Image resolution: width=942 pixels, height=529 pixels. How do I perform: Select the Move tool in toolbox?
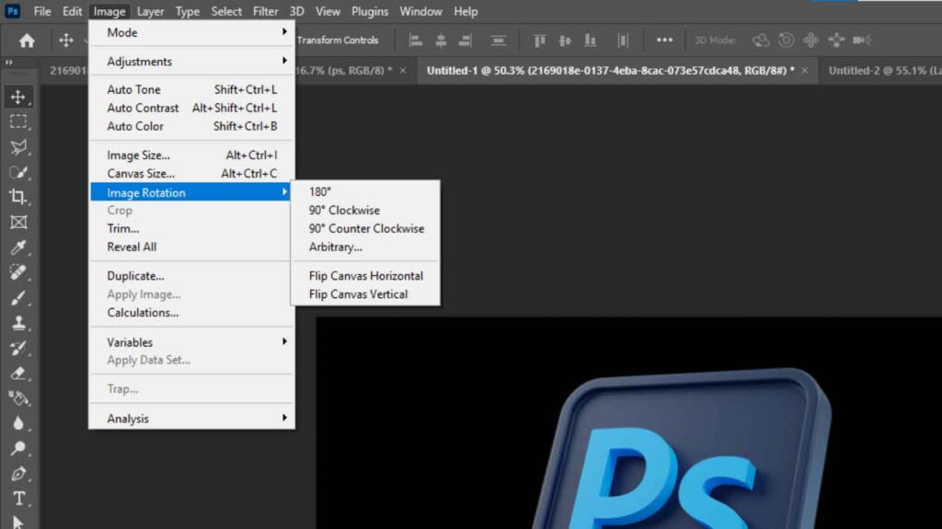pyautogui.click(x=18, y=97)
